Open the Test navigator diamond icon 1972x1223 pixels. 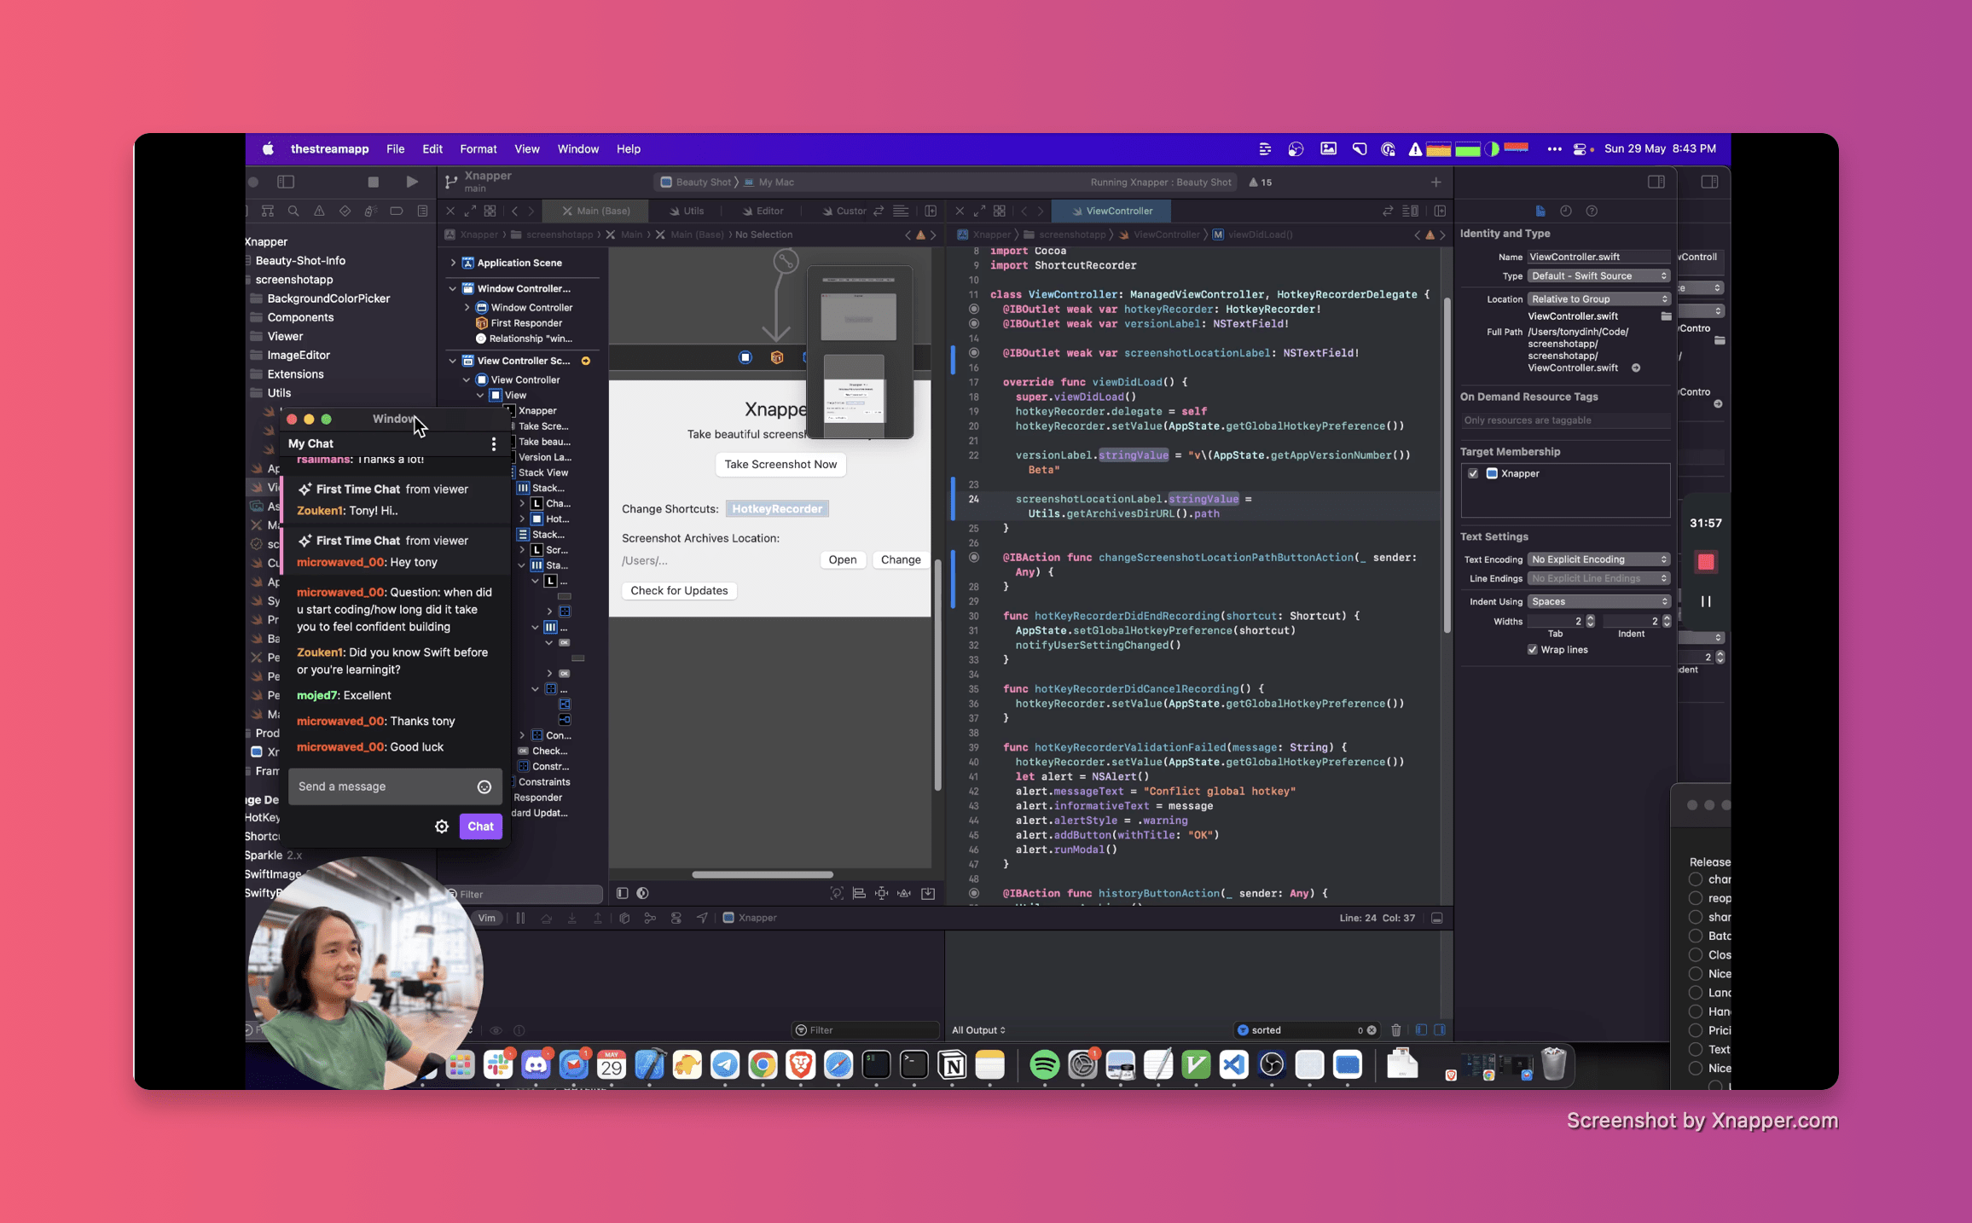[x=345, y=211]
